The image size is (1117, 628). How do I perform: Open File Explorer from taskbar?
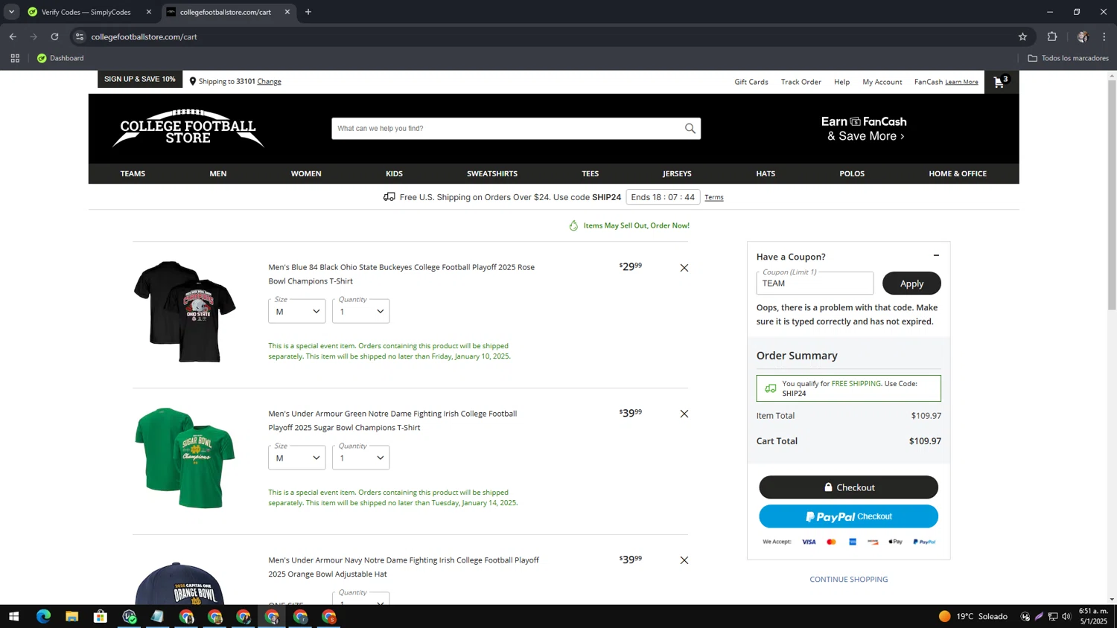pyautogui.click(x=71, y=616)
